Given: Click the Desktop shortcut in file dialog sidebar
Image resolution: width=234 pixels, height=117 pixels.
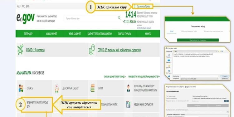Looking at the screenshot, I should 169,61.
